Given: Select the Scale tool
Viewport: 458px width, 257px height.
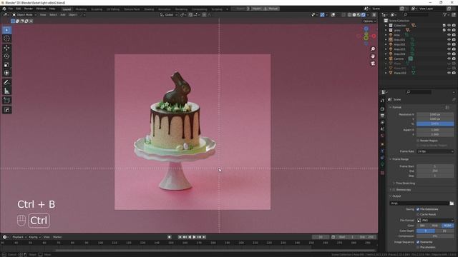Looking at the screenshot, I should click(x=6, y=65).
